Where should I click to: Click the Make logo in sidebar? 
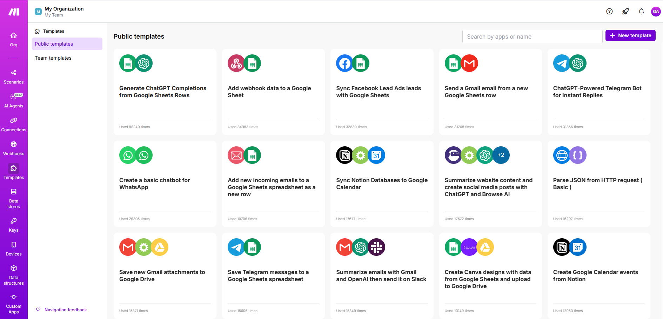click(14, 12)
